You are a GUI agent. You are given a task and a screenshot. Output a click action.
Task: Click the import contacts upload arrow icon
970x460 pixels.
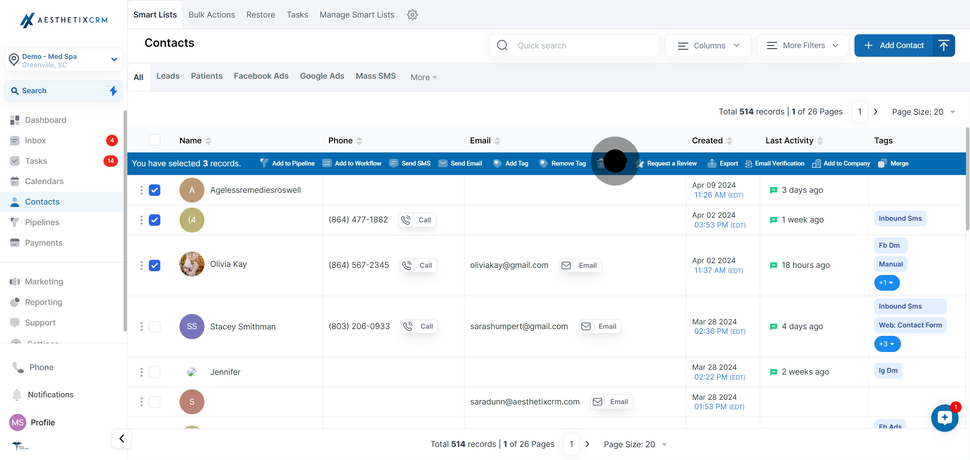coord(943,45)
